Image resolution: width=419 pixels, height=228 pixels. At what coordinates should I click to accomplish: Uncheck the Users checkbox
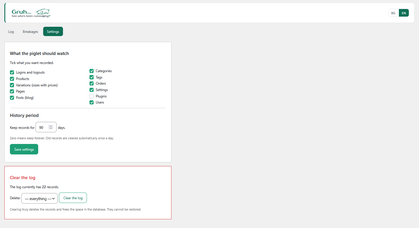pyautogui.click(x=92, y=102)
